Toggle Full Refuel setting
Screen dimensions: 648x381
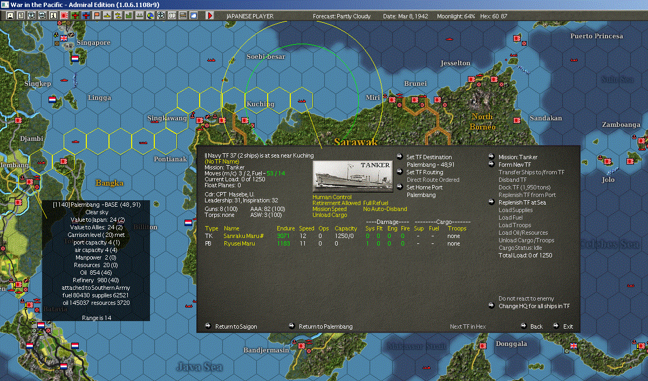pyautogui.click(x=376, y=203)
